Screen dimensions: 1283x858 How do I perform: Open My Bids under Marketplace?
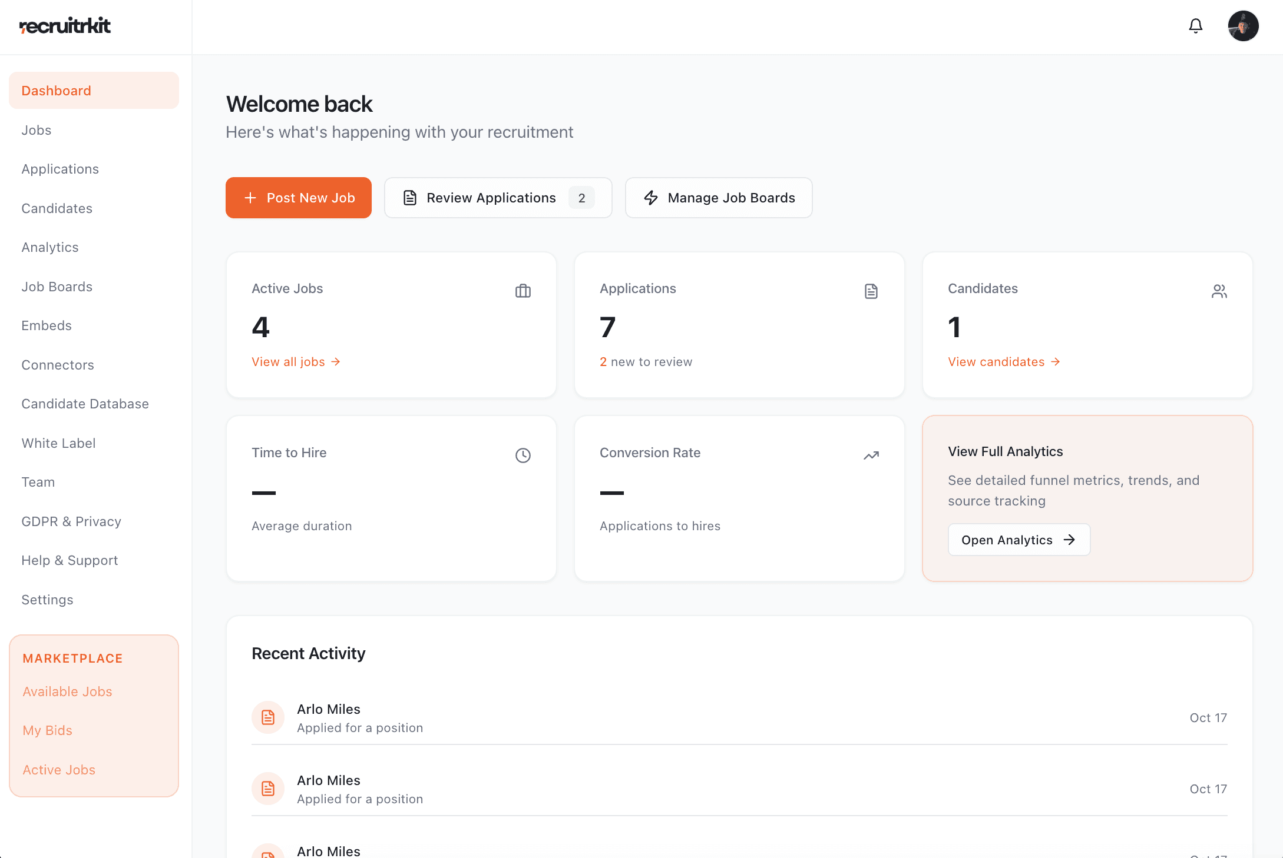coord(47,730)
